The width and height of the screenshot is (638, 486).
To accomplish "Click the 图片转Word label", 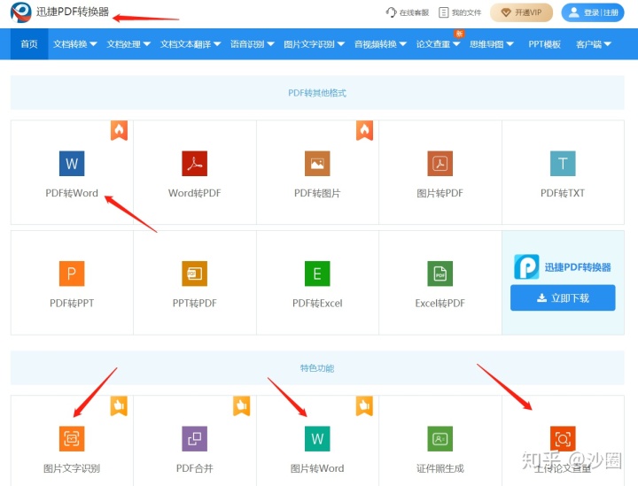I will click(317, 468).
